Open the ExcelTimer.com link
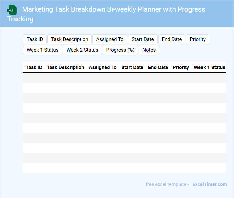 coord(209,184)
